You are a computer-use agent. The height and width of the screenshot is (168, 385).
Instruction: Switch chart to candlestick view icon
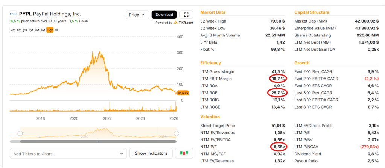tap(184, 153)
